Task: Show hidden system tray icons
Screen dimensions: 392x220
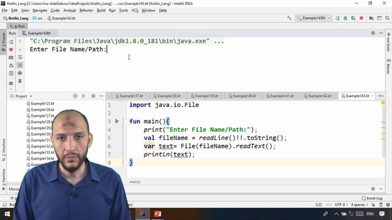Action: (x=336, y=214)
